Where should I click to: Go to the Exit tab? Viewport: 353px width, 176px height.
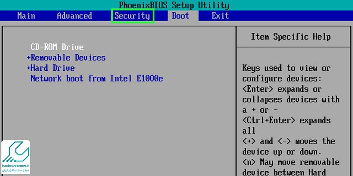[220, 16]
